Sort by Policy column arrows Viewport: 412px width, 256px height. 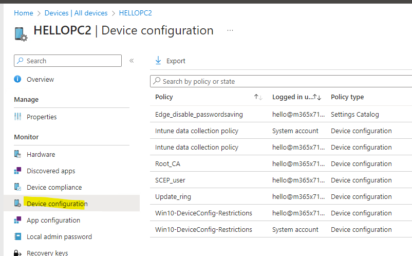pyautogui.click(x=258, y=97)
